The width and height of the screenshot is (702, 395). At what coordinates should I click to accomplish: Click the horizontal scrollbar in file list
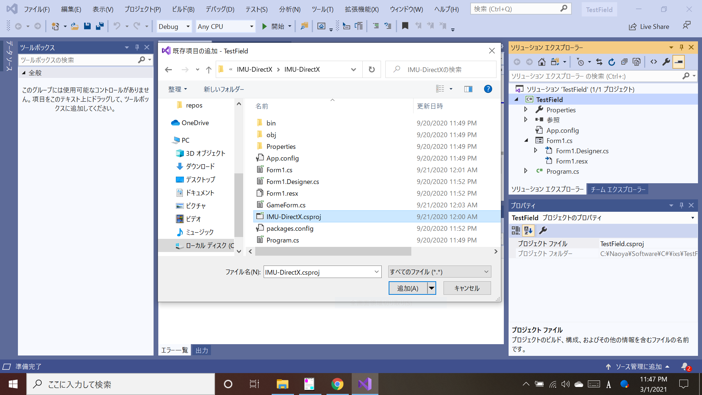coord(333,251)
